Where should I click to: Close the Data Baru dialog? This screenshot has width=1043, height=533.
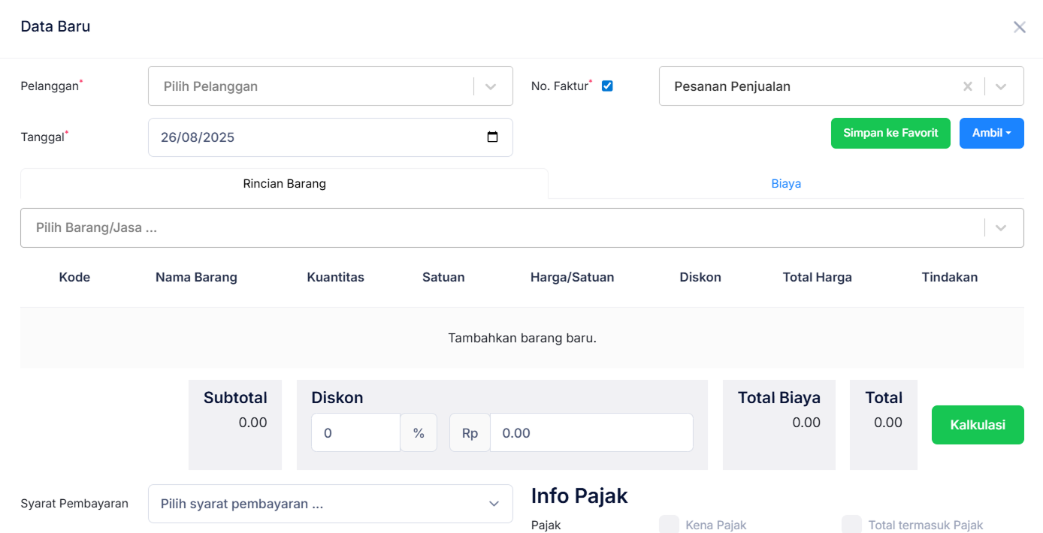pos(1020,26)
